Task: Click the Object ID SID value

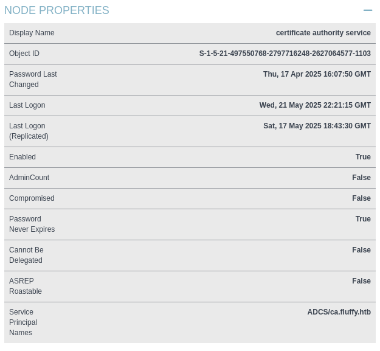Action: pyautogui.click(x=285, y=54)
